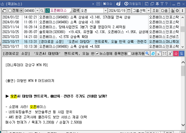Click the T font size icon
The image size is (186, 133).
(x=162, y=4)
